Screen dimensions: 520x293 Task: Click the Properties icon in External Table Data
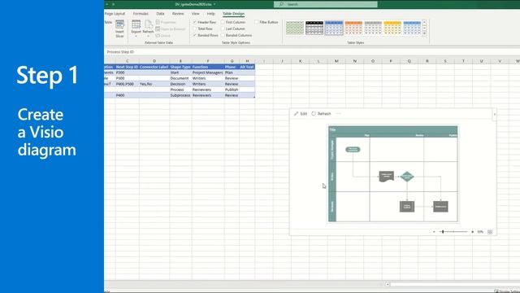(x=158, y=22)
